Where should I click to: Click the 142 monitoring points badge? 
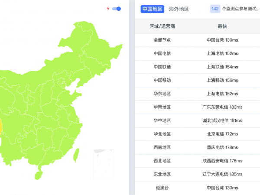(215, 9)
